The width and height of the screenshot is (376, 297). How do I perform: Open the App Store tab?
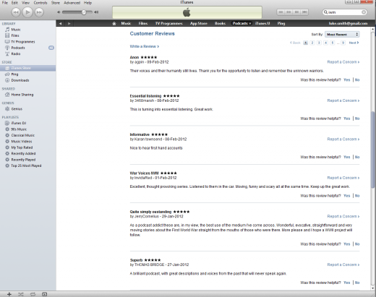click(199, 23)
